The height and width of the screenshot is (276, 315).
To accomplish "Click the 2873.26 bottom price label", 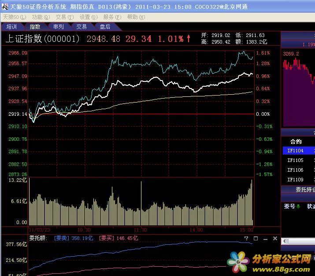I will tap(18, 174).
